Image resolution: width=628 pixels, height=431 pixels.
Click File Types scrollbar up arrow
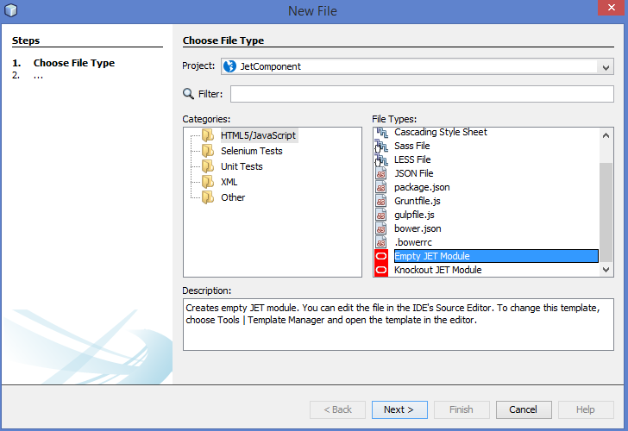(x=606, y=135)
